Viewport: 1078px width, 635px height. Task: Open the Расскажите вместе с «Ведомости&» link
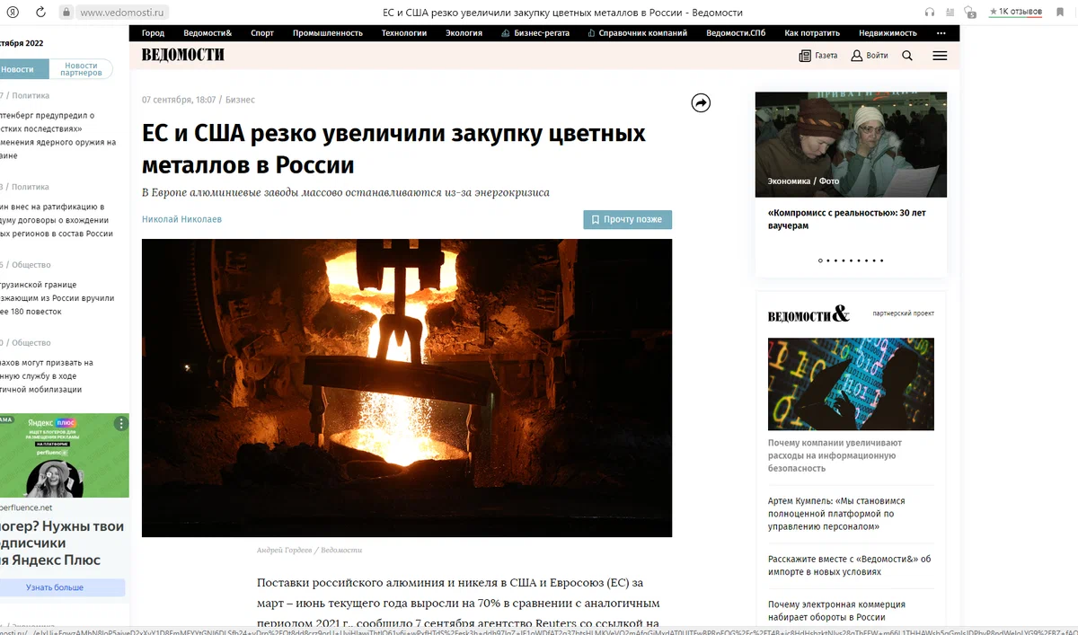click(x=849, y=565)
